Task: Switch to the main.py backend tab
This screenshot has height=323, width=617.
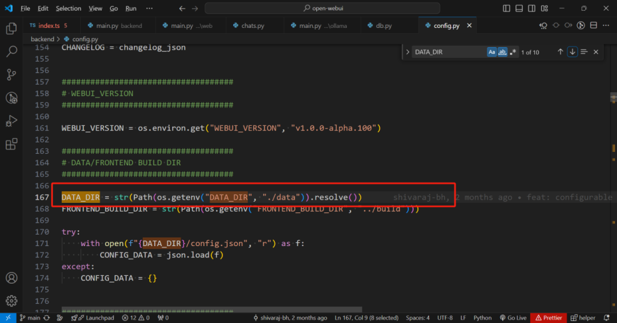Action: pyautogui.click(x=119, y=25)
